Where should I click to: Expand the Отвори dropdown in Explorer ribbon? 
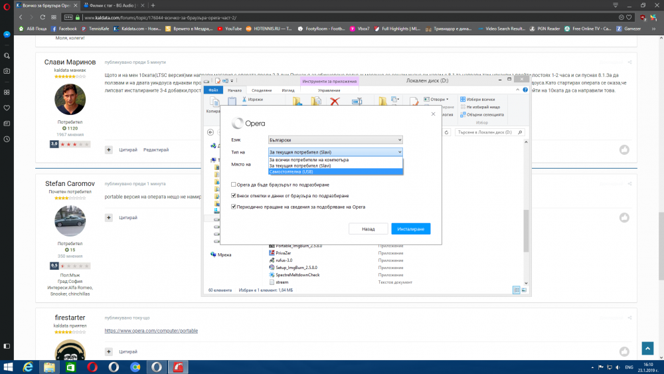point(436,99)
